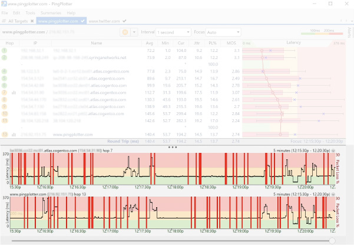Open the File menu
Screen dimensions: 354x245
(5, 13)
